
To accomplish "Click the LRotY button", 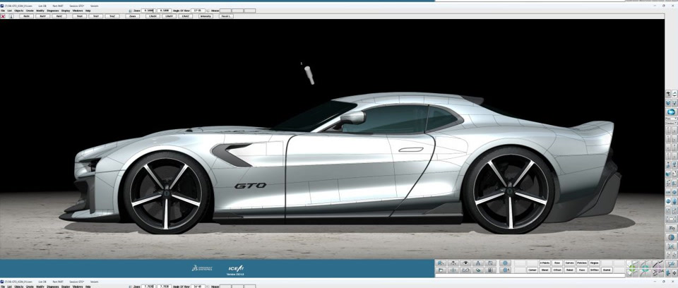I will [x=169, y=16].
